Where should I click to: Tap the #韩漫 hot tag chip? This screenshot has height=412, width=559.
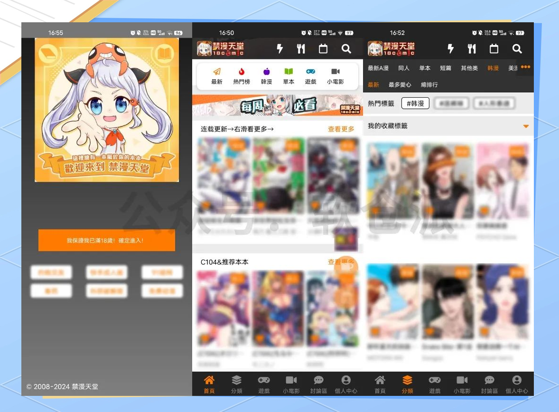pyautogui.click(x=415, y=103)
